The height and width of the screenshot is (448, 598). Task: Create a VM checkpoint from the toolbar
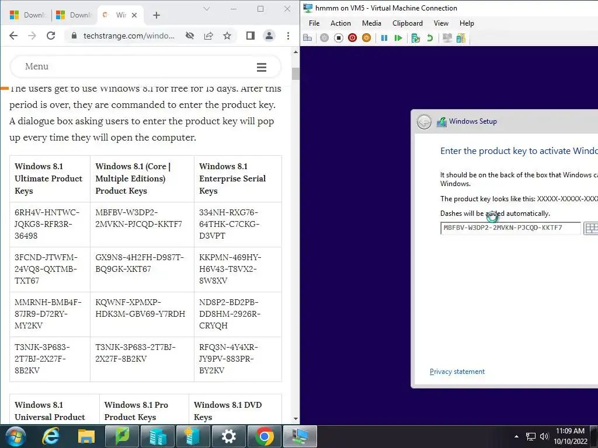416,38
